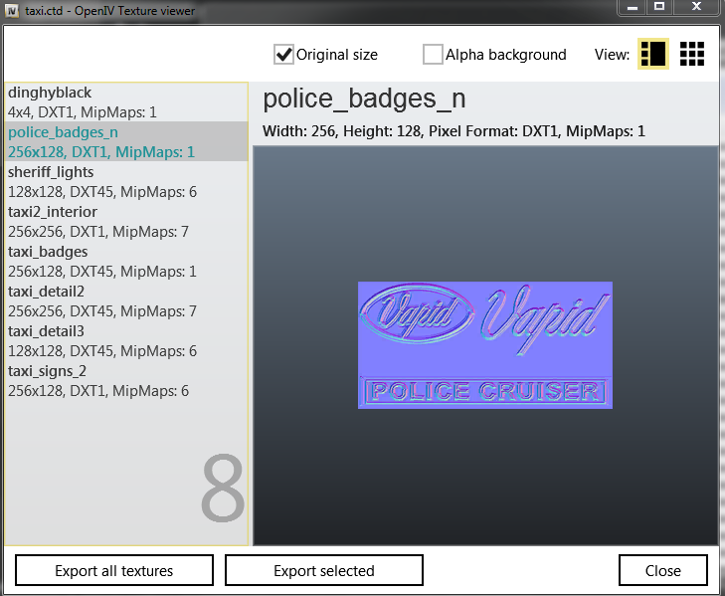725x596 pixels.
Task: Click Export selected button
Action: pyautogui.click(x=324, y=570)
